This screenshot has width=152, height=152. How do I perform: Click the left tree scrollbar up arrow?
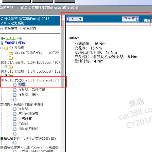pyautogui.click(x=63, y=18)
